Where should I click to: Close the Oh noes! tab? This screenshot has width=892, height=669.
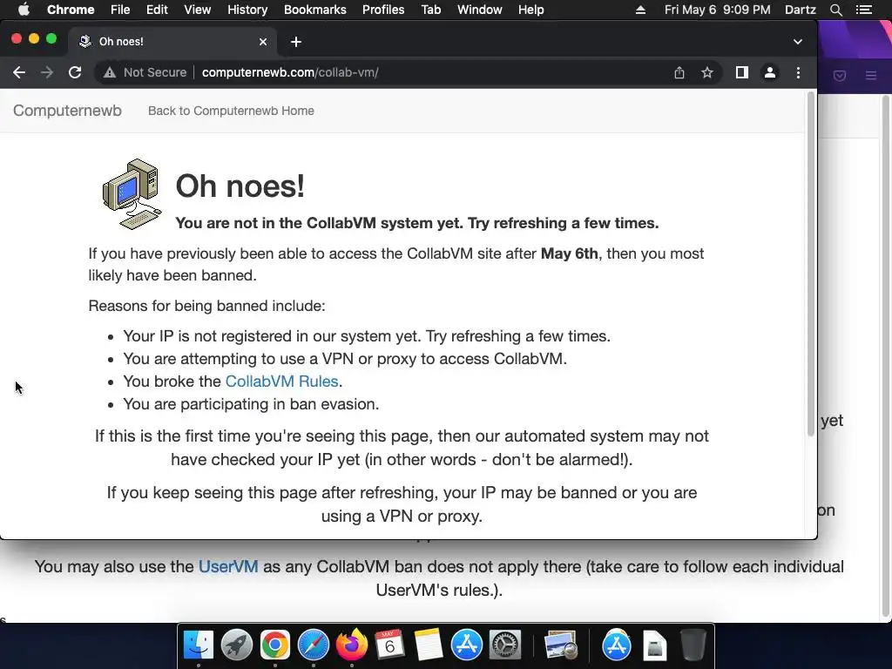click(x=263, y=42)
